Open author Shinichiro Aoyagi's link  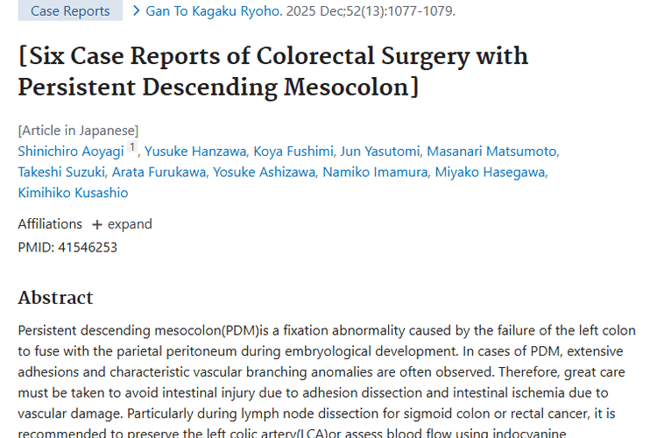71,151
